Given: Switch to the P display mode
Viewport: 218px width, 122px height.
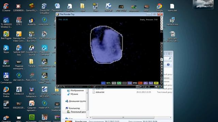Looking at the screenshot, I should pos(161,18).
